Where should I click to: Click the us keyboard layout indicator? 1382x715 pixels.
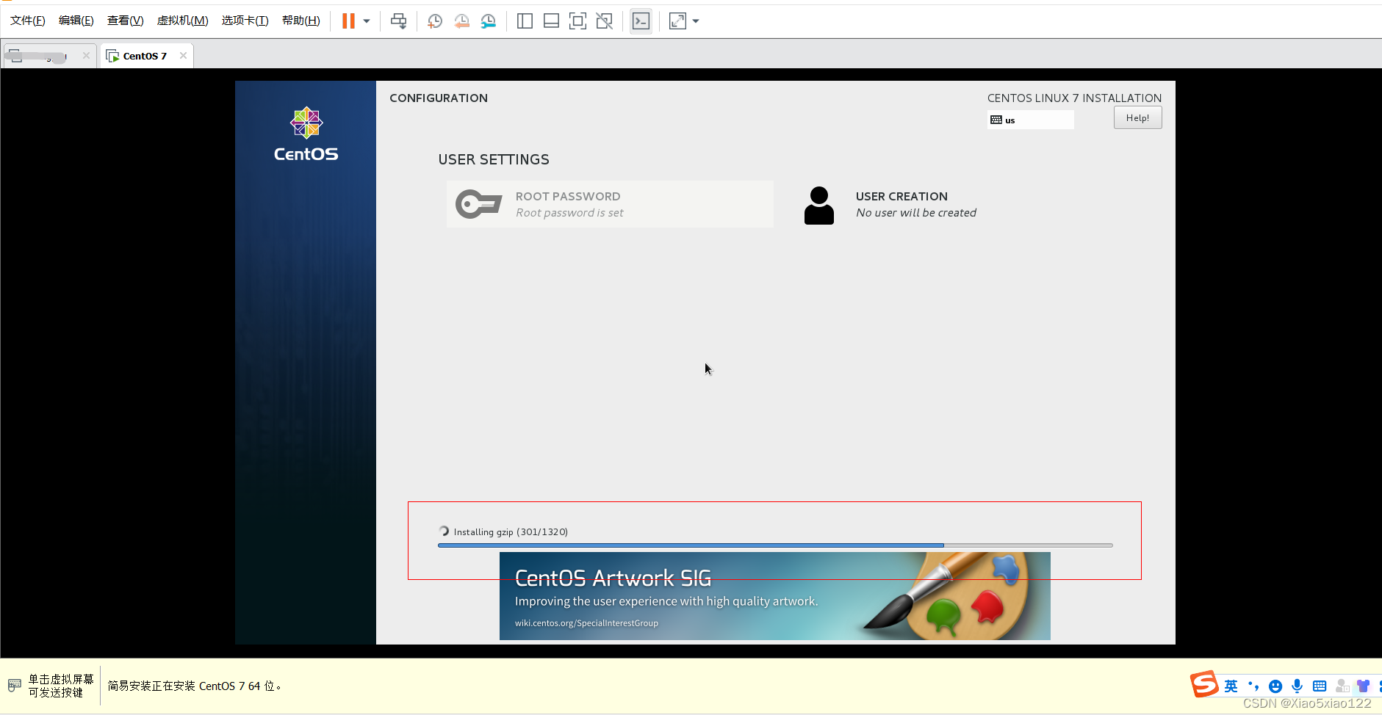[1030, 120]
